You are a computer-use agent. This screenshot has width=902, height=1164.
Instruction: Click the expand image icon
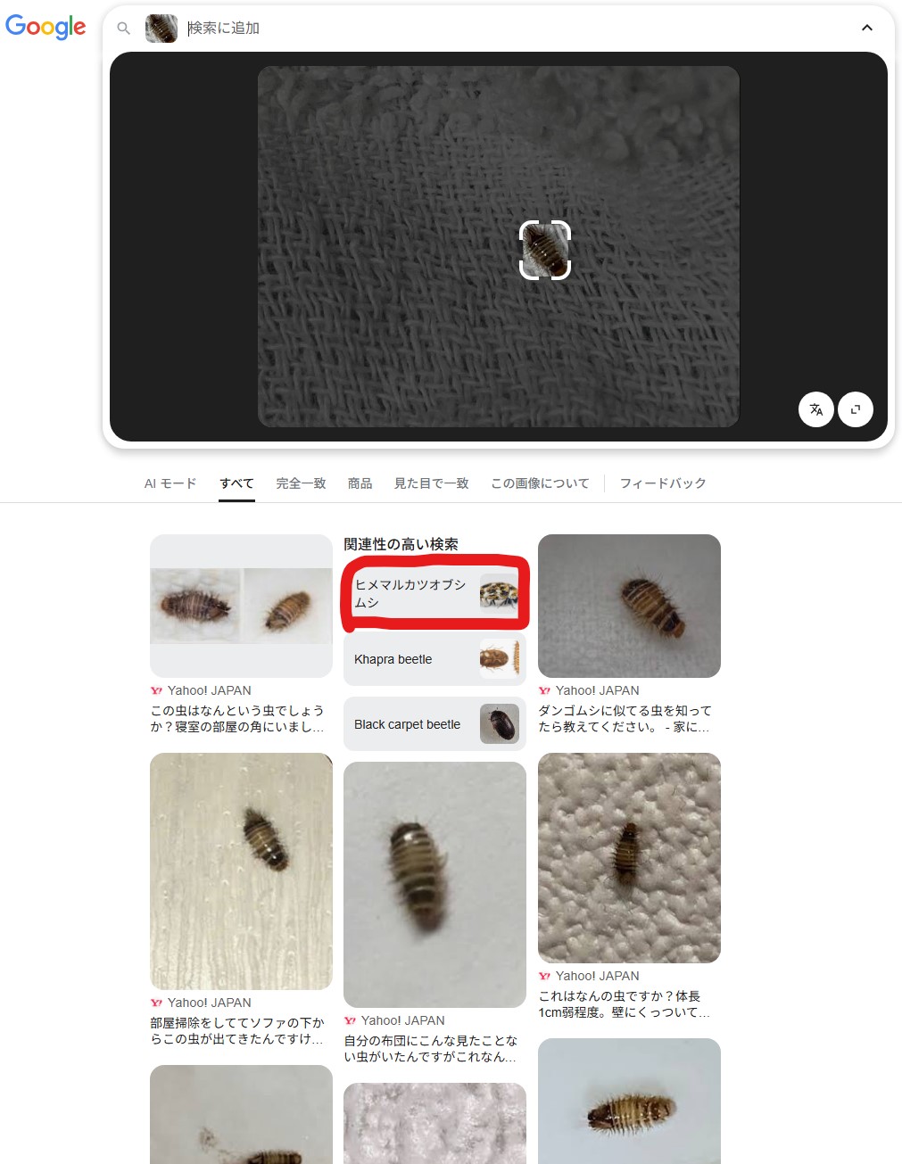(855, 409)
